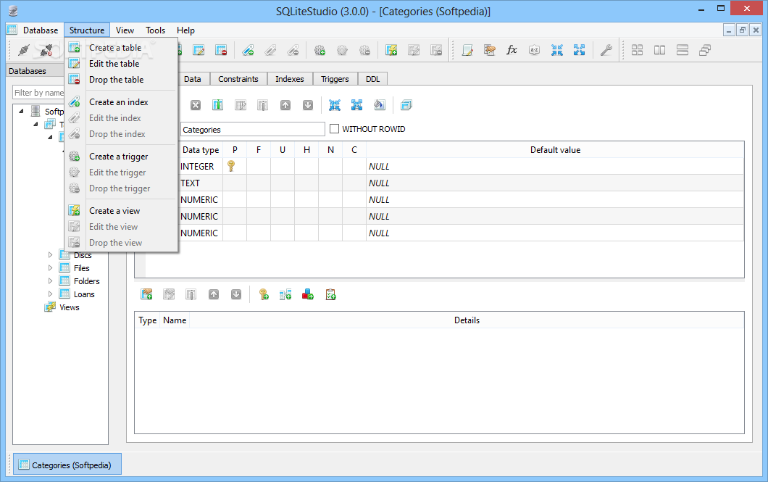Viewport: 768px width, 482px height.
Task: Switch to the Triggers tab
Action: coord(335,79)
